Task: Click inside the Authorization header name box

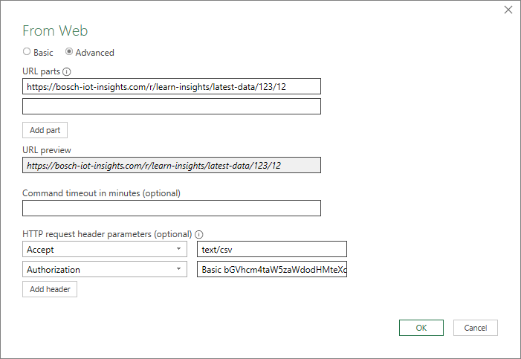Action: click(x=97, y=270)
